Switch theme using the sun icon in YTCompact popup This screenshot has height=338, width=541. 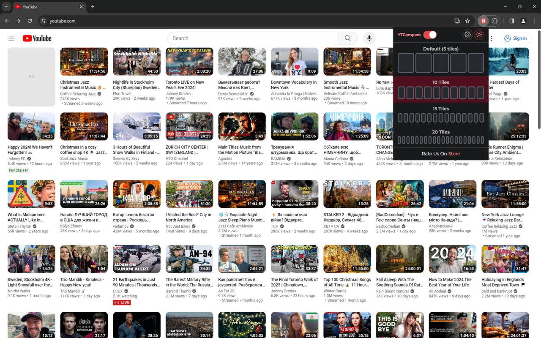click(479, 35)
